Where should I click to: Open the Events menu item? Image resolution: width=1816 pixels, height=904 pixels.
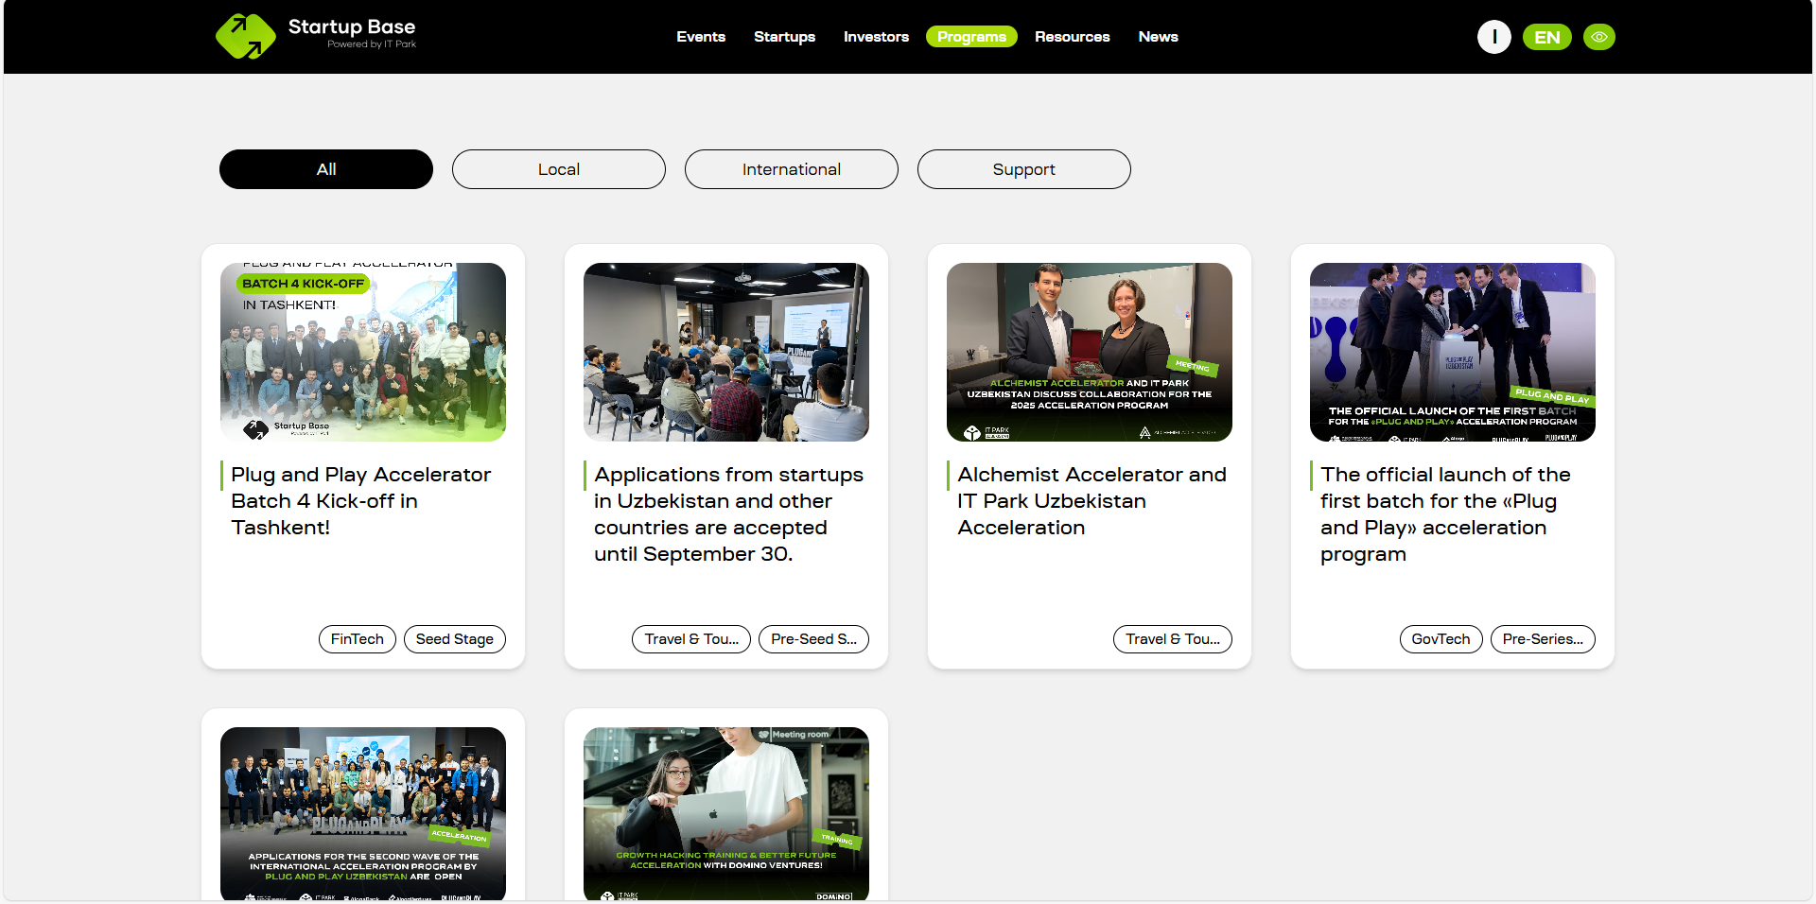point(701,37)
